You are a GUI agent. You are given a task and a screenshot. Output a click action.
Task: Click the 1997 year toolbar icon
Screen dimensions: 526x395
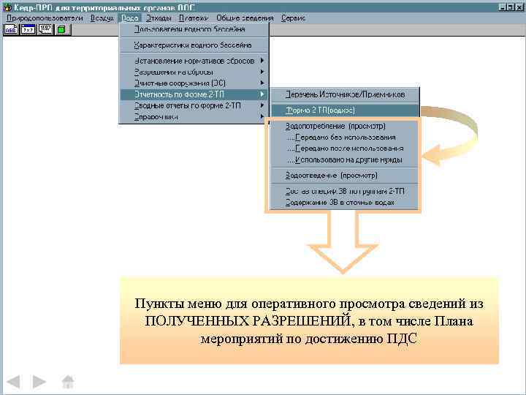click(x=45, y=29)
